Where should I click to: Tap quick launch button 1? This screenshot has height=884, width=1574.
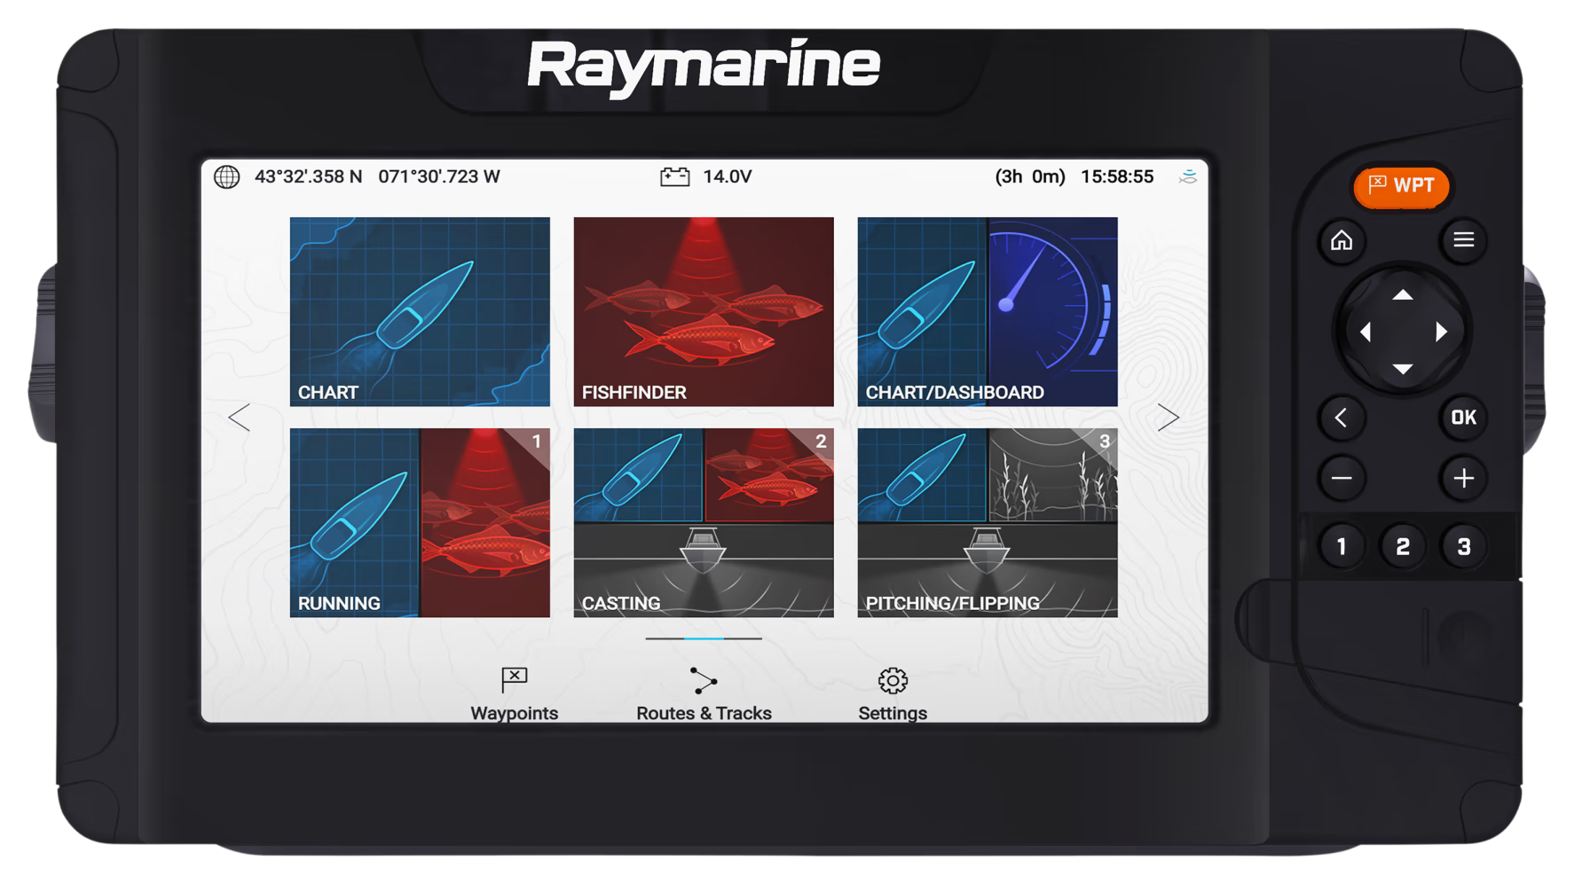(x=1342, y=547)
